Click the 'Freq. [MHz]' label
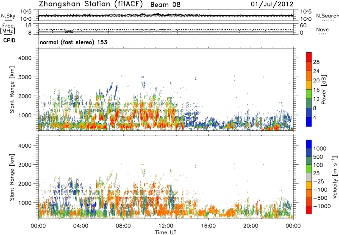 8,29
